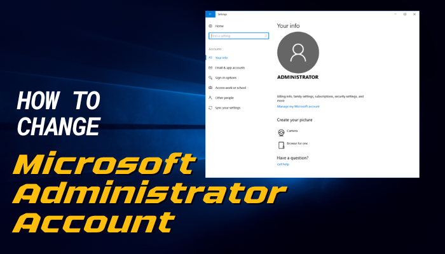
Task: Select Your info in the sidebar
Action: pos(221,58)
